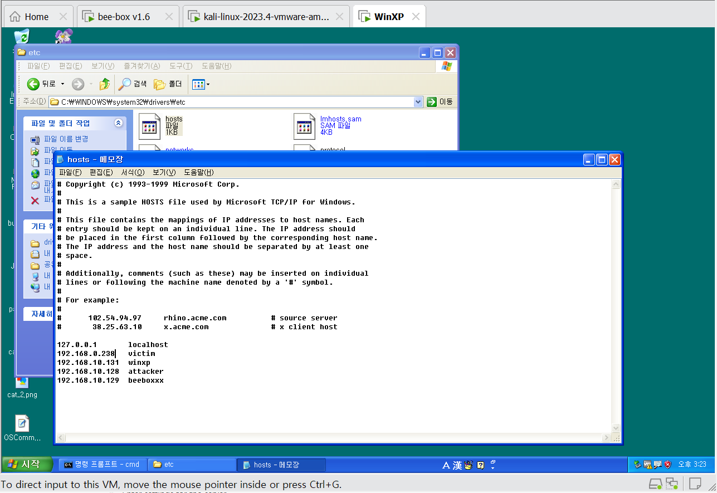
Task: Open the Favorites (즐겨찾기) menu in etc window
Action: (142, 66)
